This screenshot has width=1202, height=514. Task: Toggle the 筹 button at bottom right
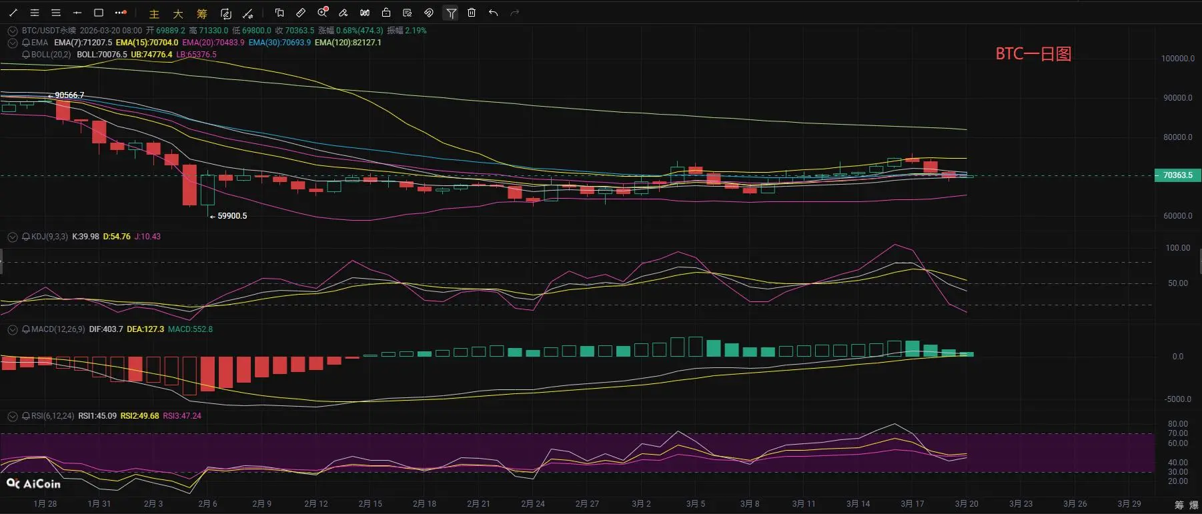point(1179,505)
